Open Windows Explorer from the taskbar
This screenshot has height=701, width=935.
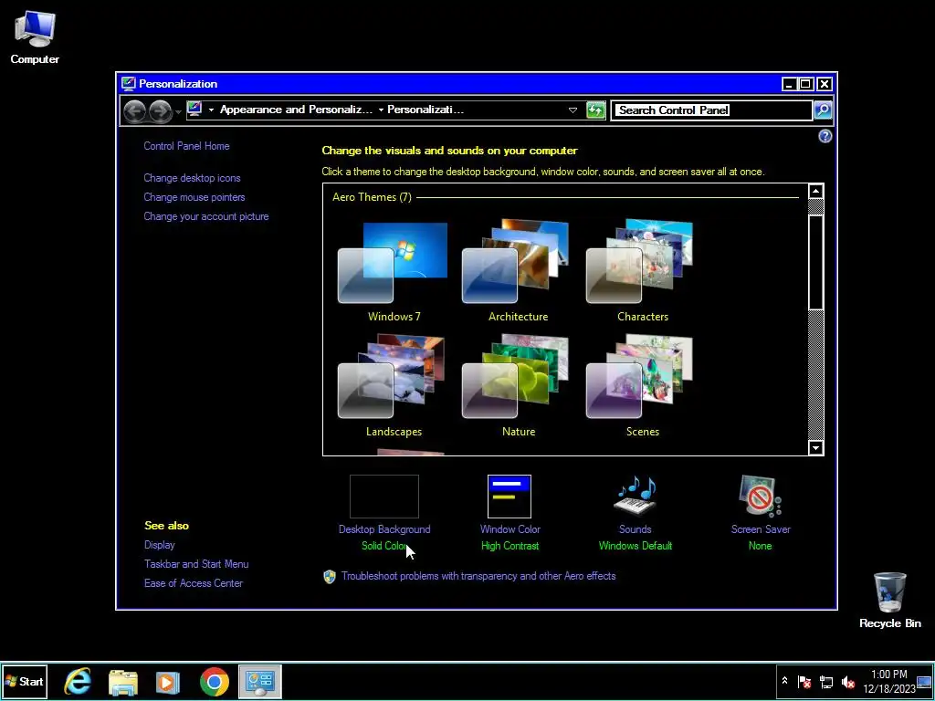(123, 681)
